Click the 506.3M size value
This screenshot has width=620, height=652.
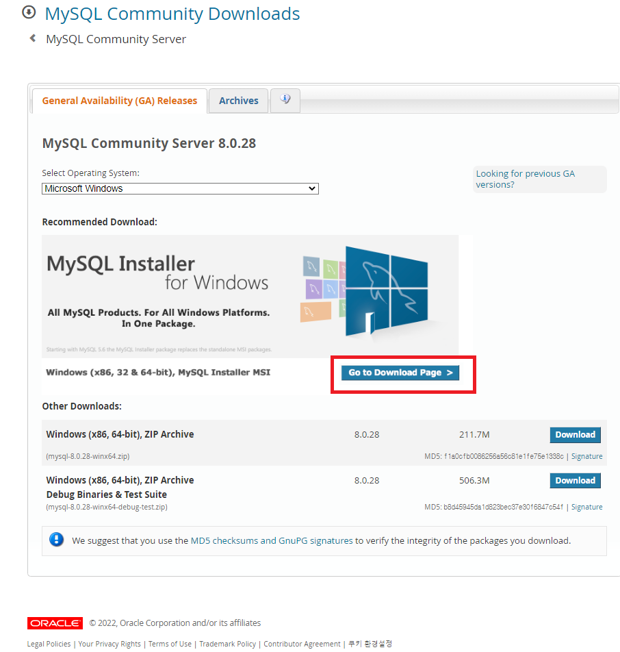474,480
